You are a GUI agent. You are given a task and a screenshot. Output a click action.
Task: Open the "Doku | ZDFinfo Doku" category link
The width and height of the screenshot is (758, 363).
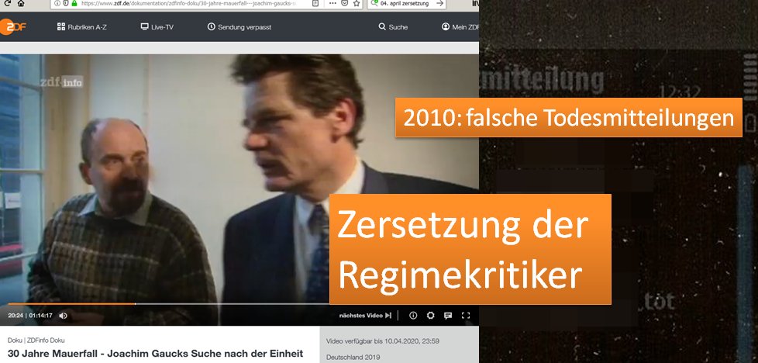(36, 341)
